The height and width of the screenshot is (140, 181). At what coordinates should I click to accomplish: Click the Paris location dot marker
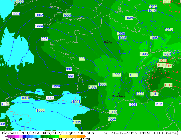[108, 40]
